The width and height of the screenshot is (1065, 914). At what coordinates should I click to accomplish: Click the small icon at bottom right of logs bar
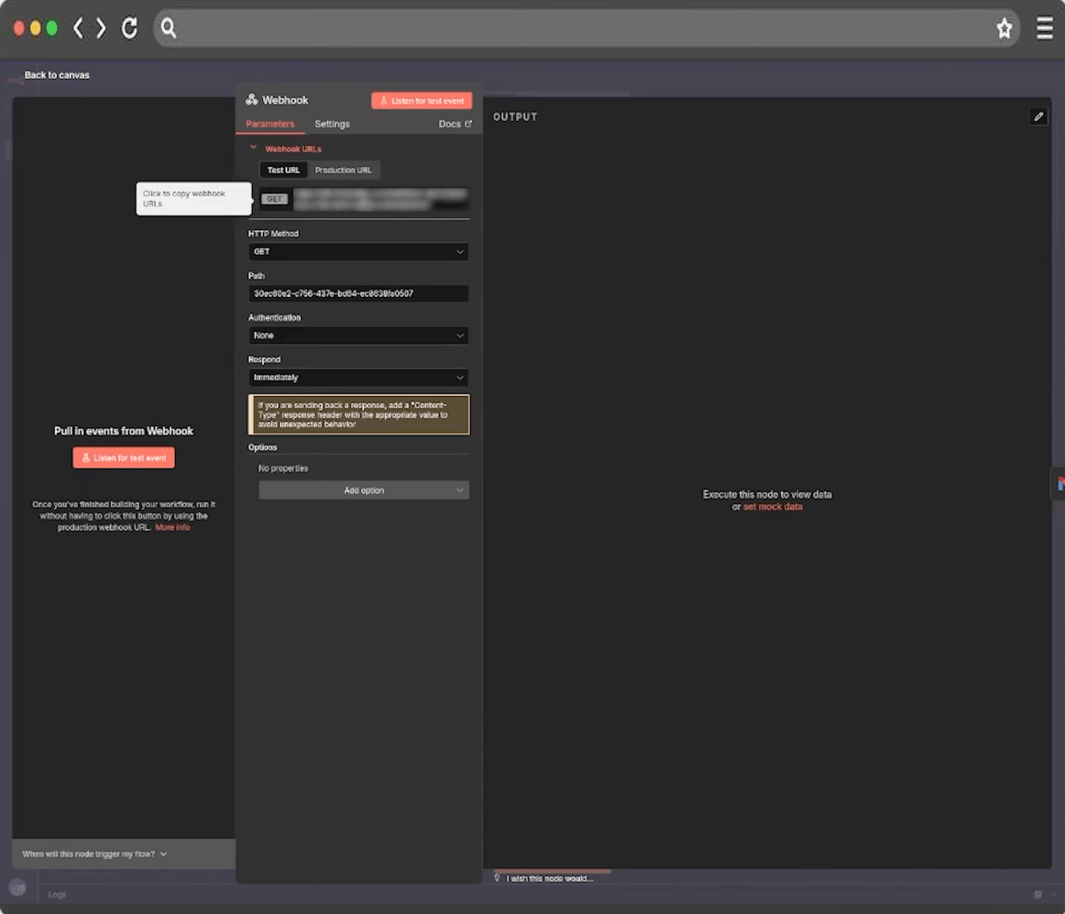pyautogui.click(x=1038, y=895)
